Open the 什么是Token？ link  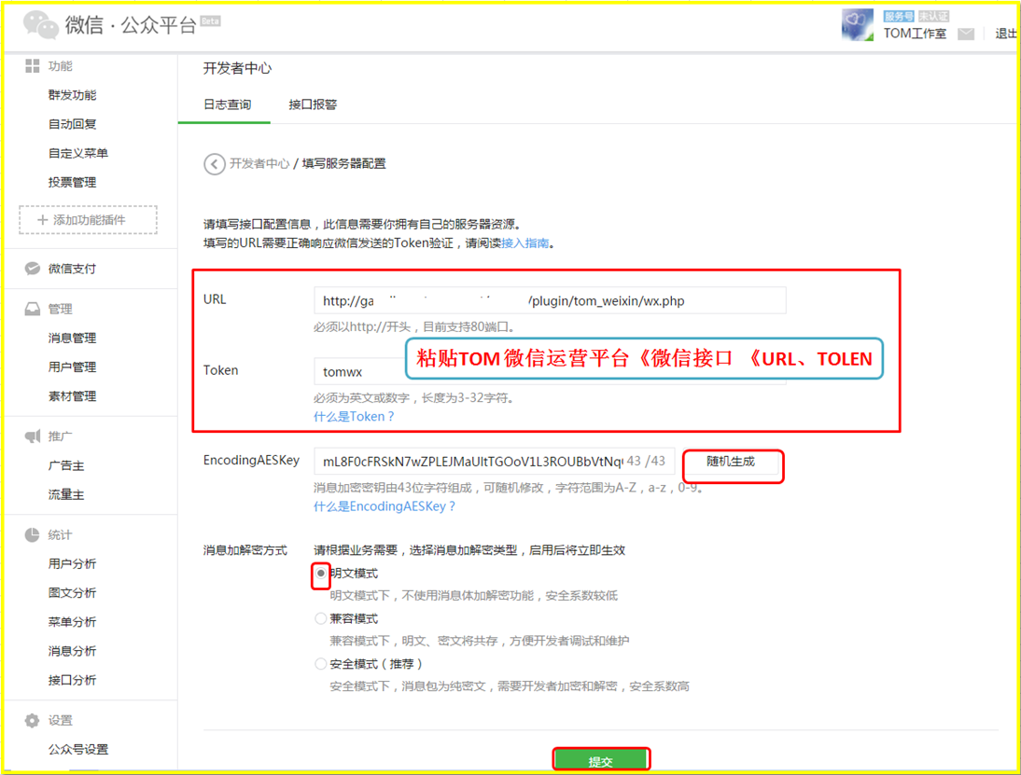tap(355, 417)
